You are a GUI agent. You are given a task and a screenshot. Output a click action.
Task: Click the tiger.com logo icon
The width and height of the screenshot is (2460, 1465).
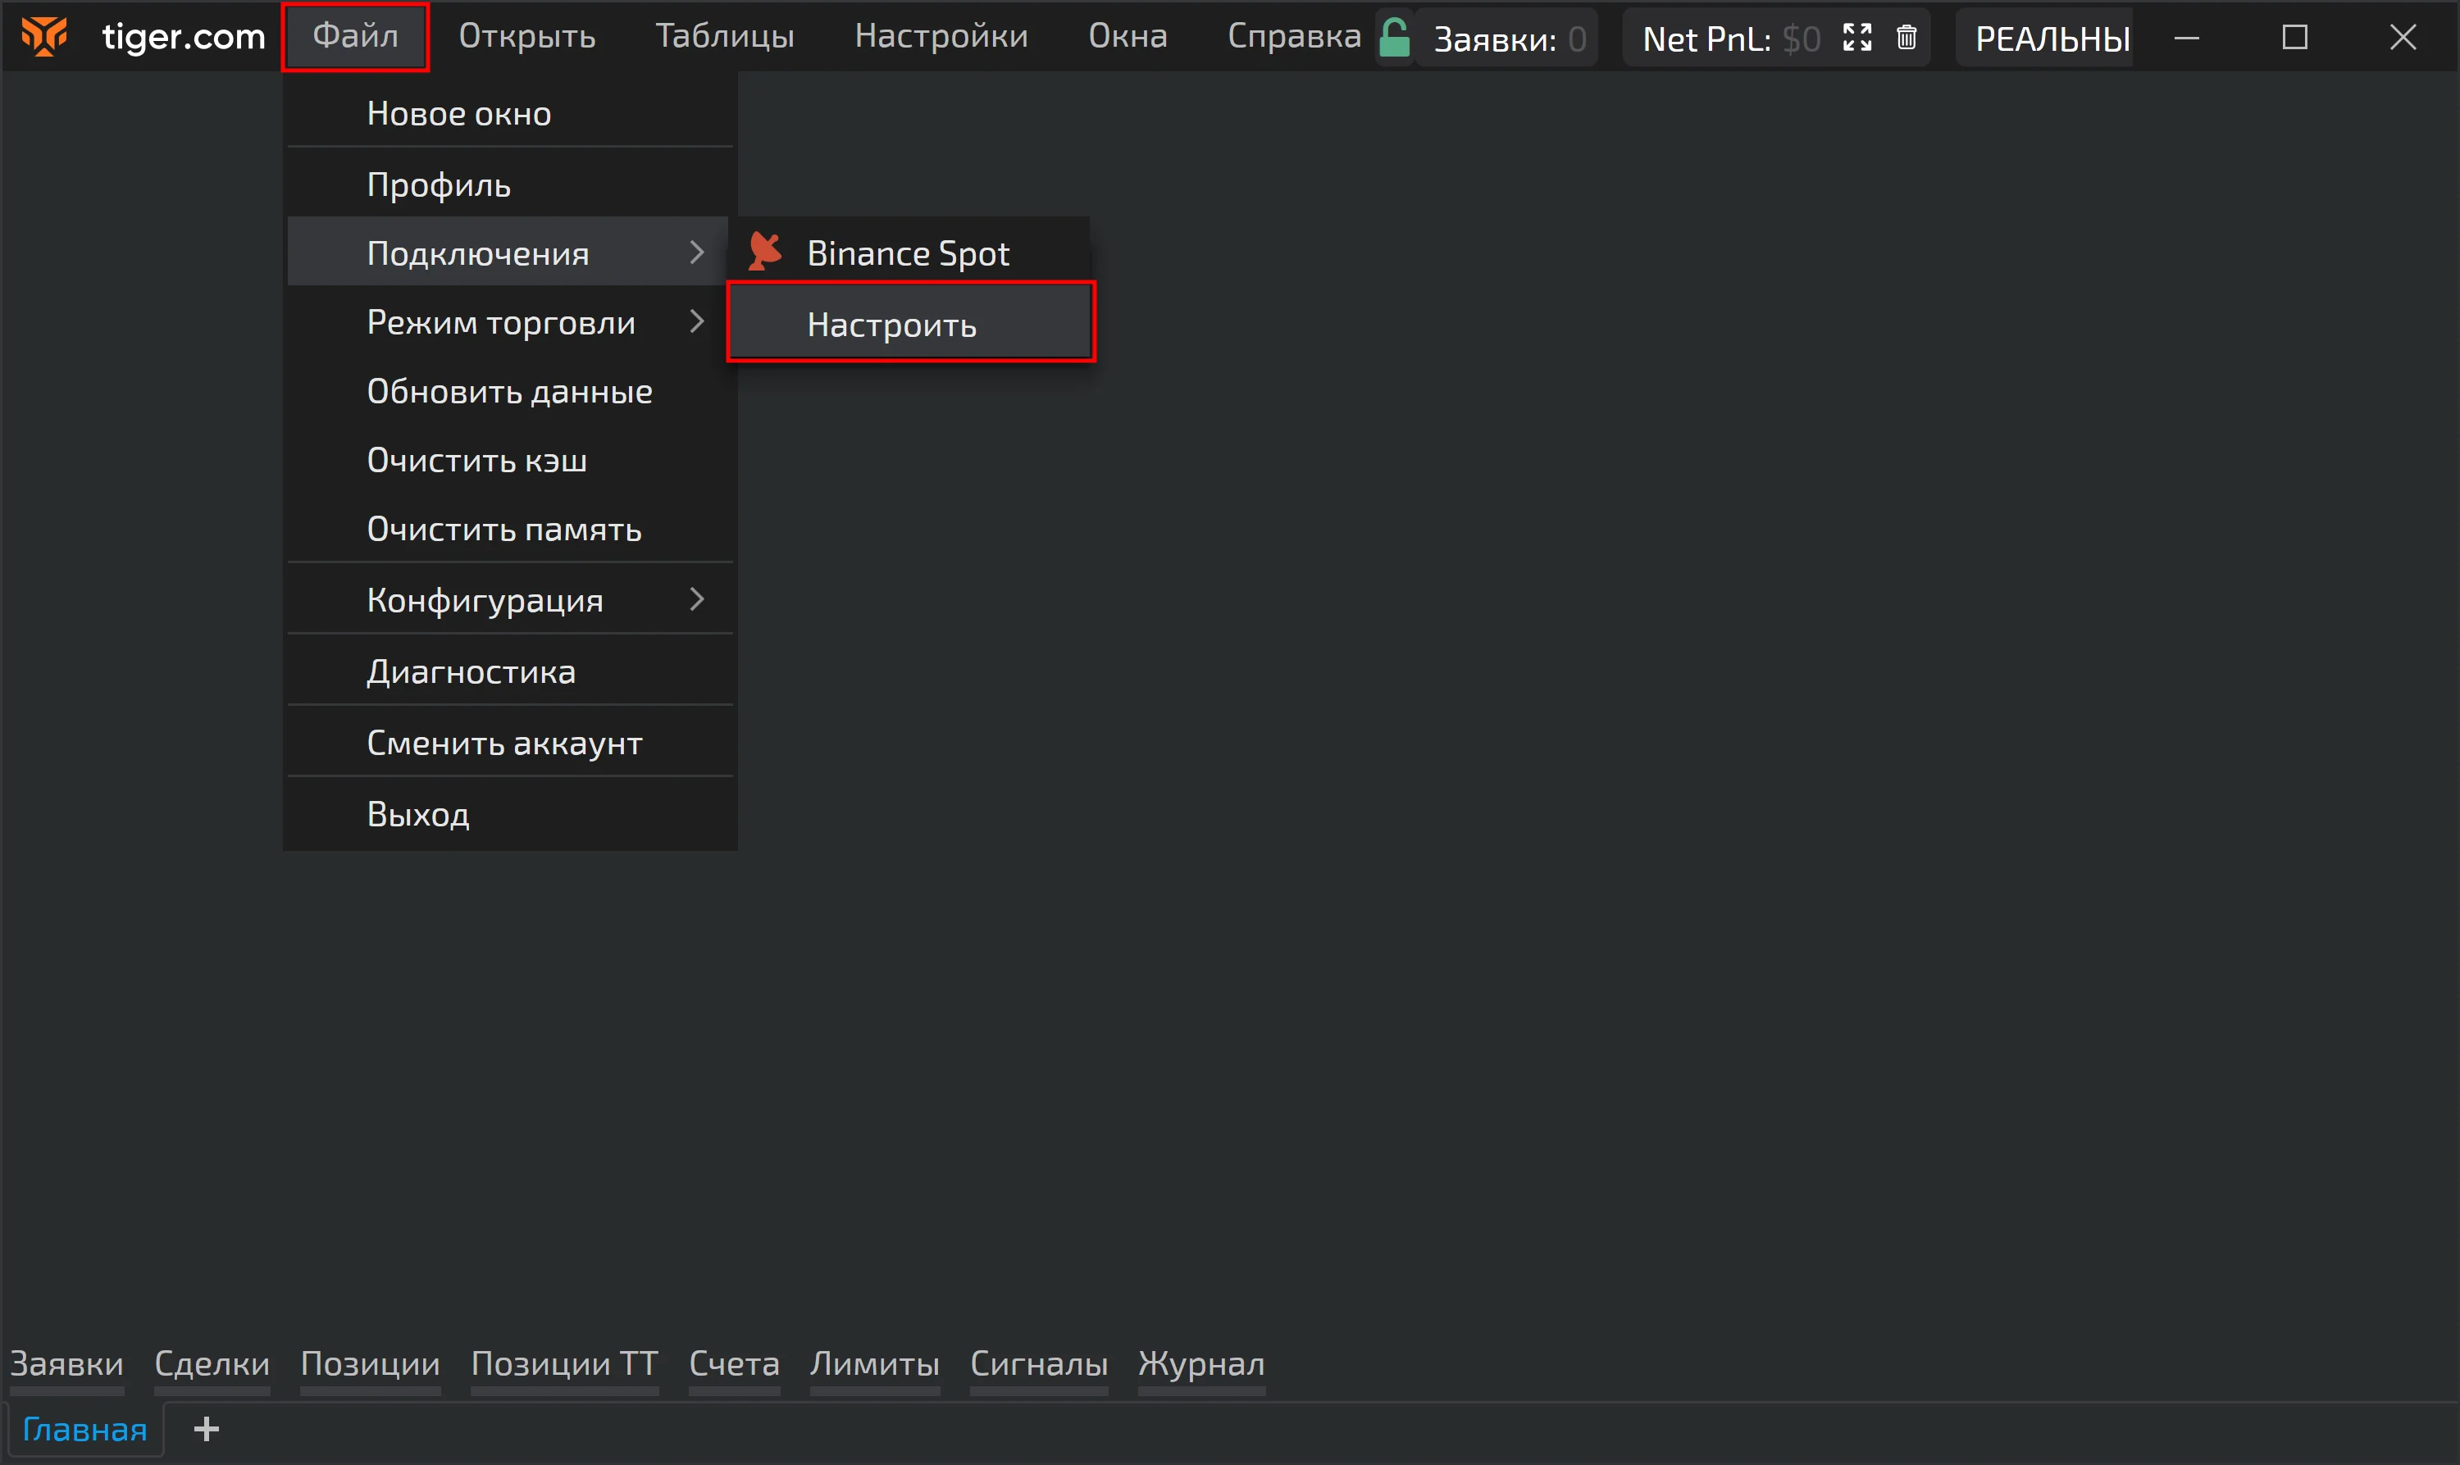click(44, 37)
